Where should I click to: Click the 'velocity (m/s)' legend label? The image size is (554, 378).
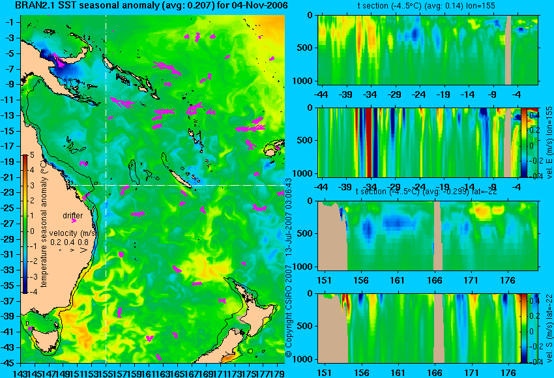click(73, 233)
